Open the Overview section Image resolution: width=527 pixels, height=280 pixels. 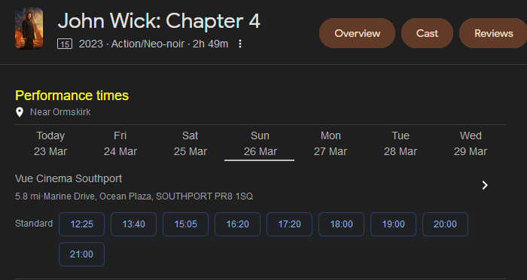[x=357, y=33]
